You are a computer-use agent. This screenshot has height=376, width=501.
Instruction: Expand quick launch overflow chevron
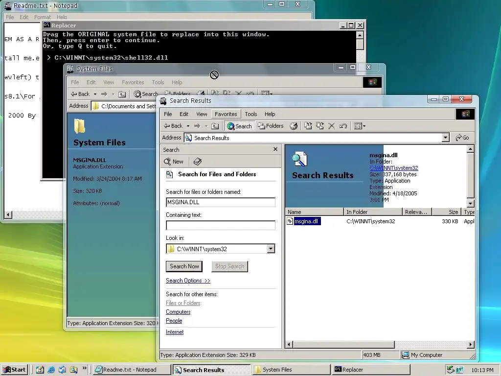(x=84, y=368)
